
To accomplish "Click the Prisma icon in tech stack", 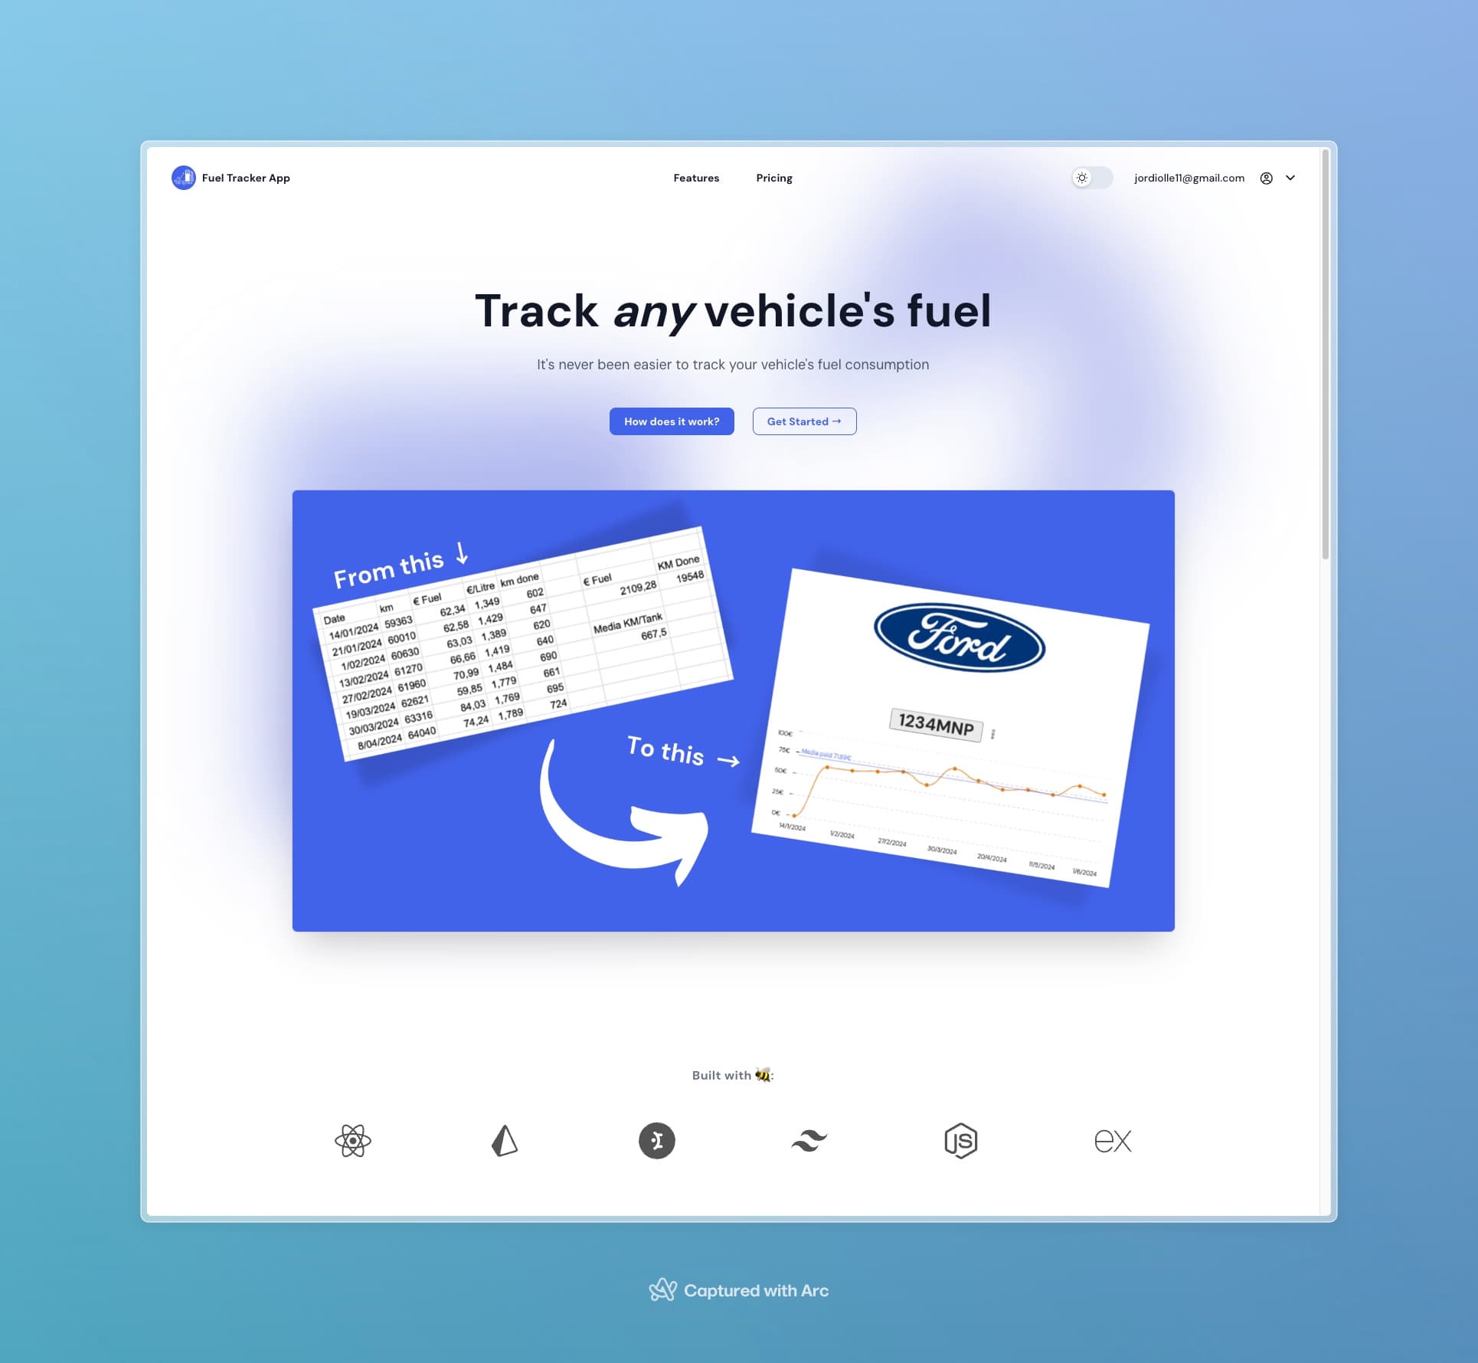I will (505, 1139).
